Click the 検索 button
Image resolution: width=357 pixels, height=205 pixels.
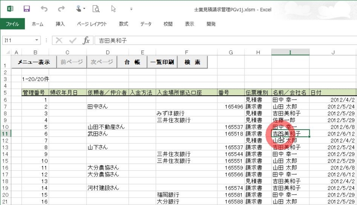click(192, 62)
